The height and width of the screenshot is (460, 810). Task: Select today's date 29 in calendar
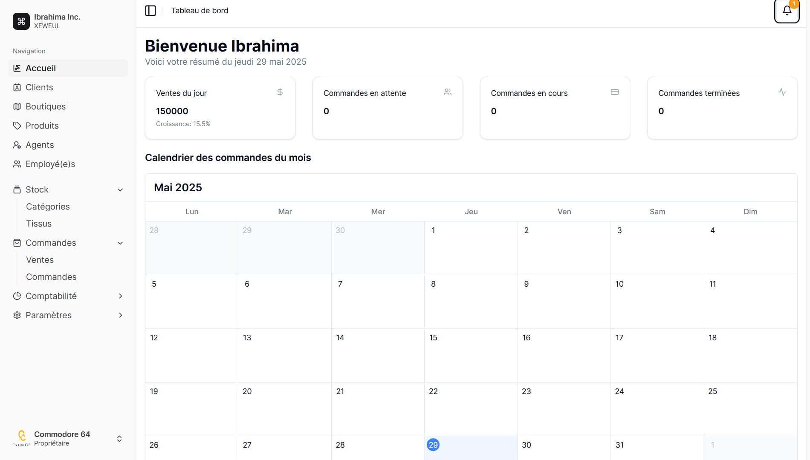(x=433, y=445)
